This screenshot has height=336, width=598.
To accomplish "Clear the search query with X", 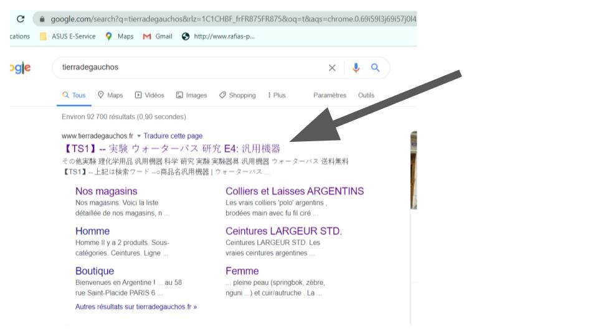I will pos(332,68).
